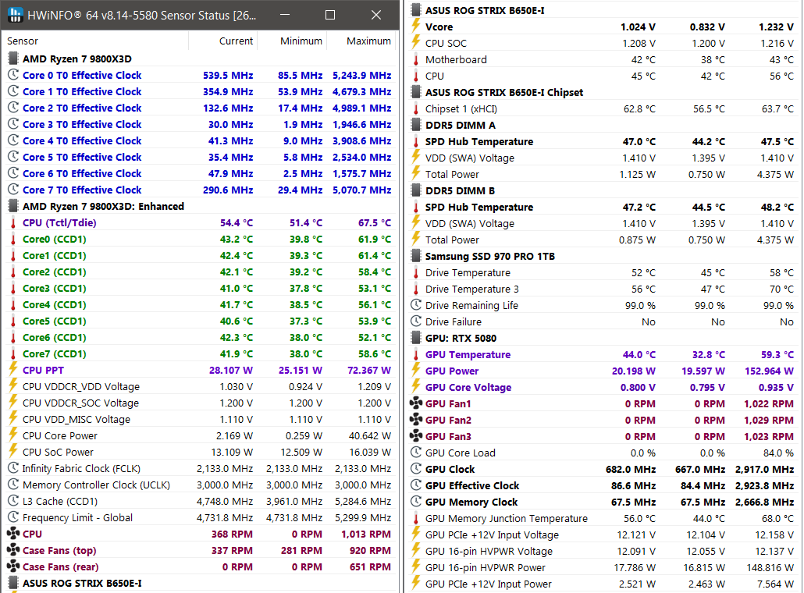Click CPU VDDCR_SOC Voltage label
The image size is (804, 593).
click(x=81, y=403)
